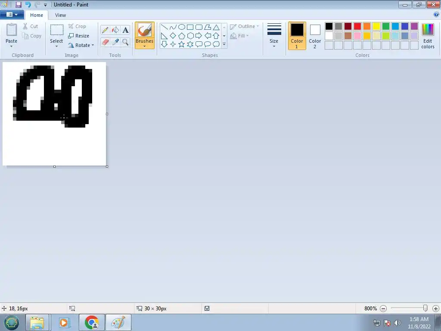Click the zoom in plus button
The image size is (441, 331).
[x=436, y=309]
